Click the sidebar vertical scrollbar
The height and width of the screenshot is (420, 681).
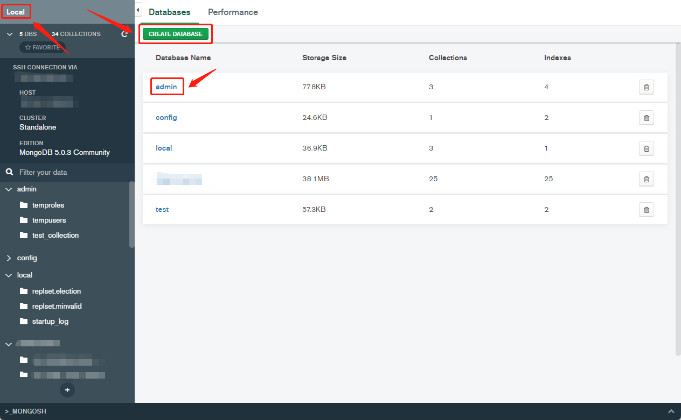coord(132,214)
